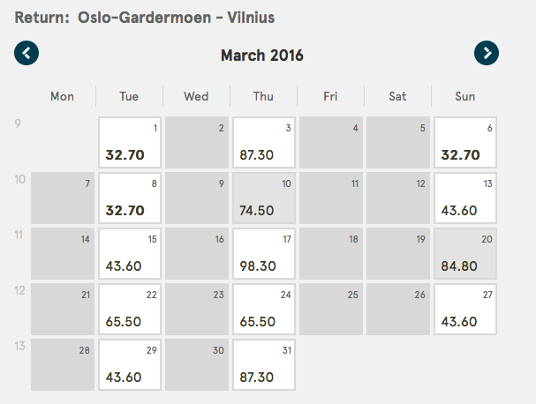Choose Thursday March 17 priced 98.30
The height and width of the screenshot is (404, 536).
[264, 254]
